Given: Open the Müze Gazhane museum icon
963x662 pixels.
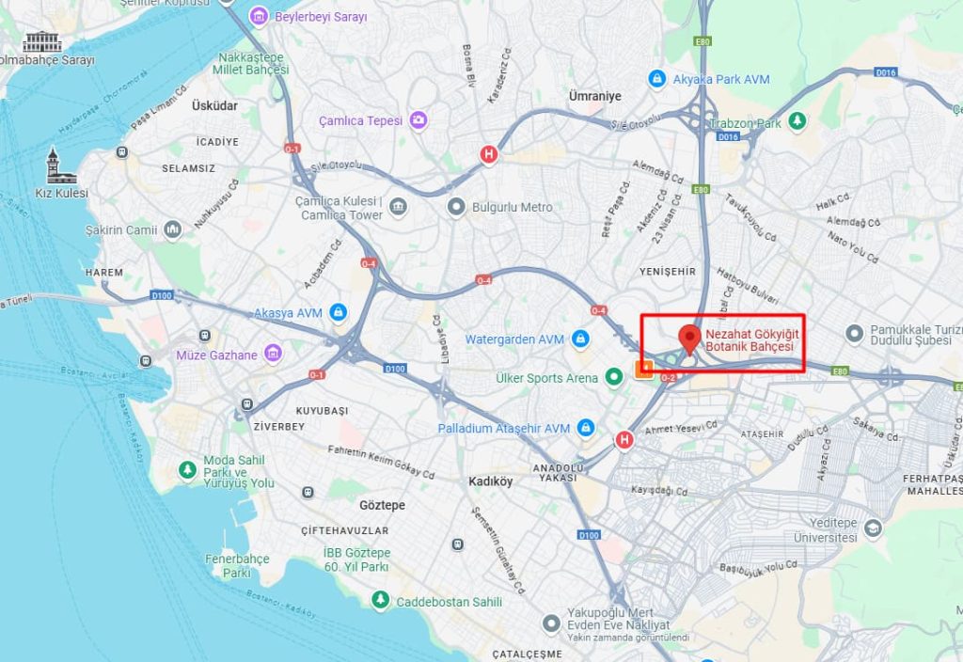Looking at the screenshot, I should (273, 354).
